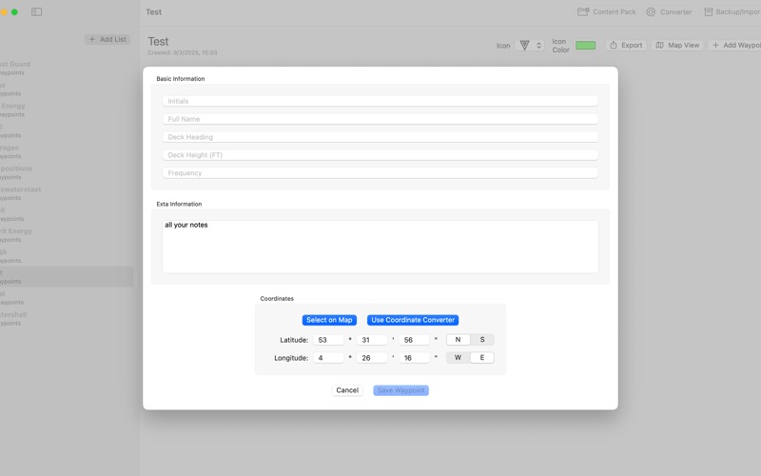Open Map View
This screenshot has height=476, width=761.
coord(677,45)
